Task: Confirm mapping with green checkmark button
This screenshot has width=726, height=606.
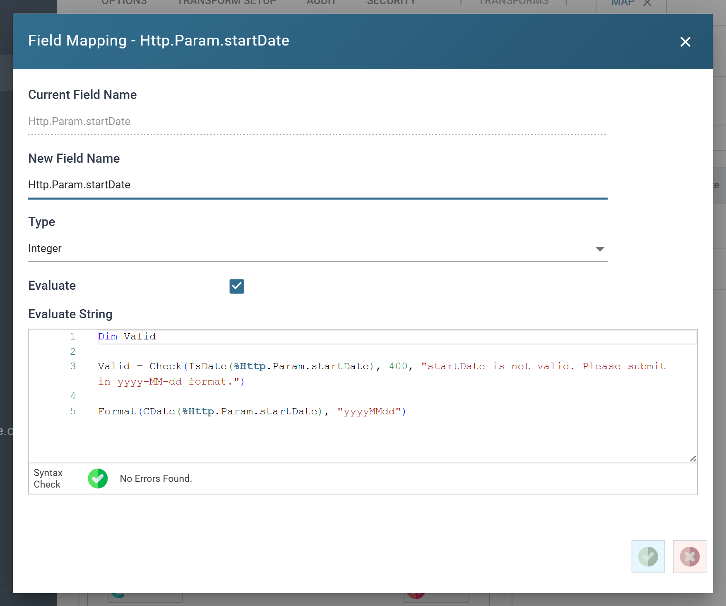Action: coord(648,556)
